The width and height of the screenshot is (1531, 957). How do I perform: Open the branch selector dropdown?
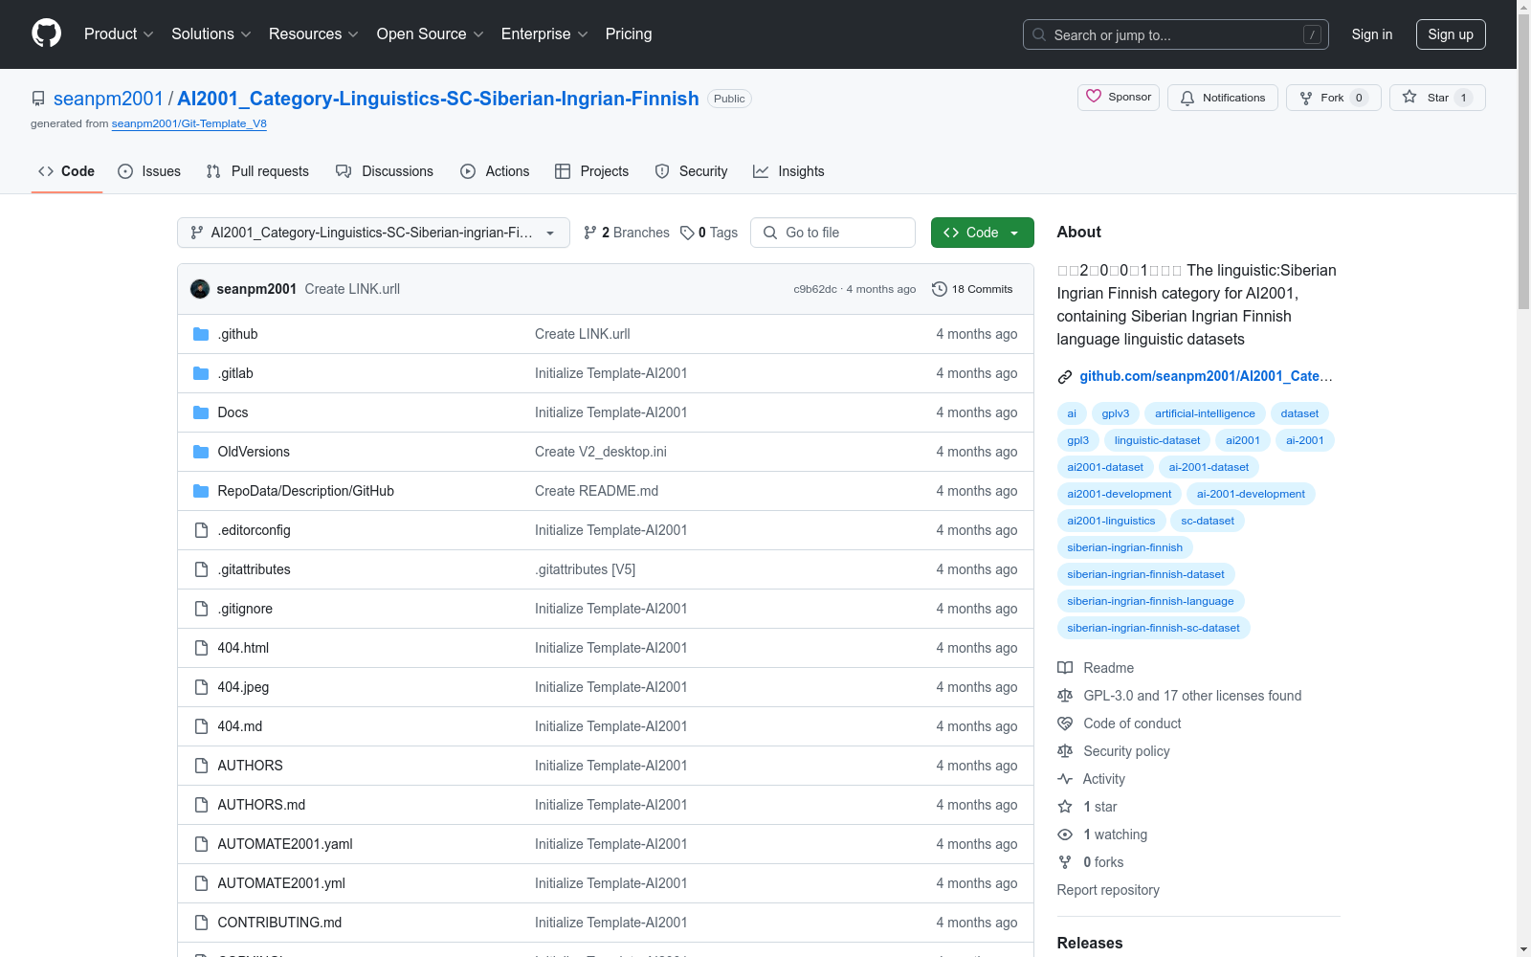(373, 233)
